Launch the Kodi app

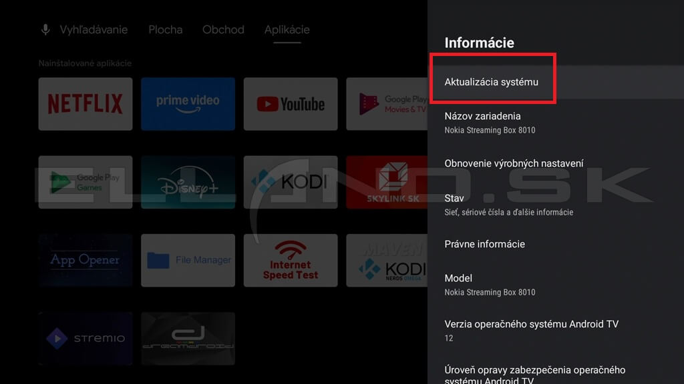pos(291,182)
